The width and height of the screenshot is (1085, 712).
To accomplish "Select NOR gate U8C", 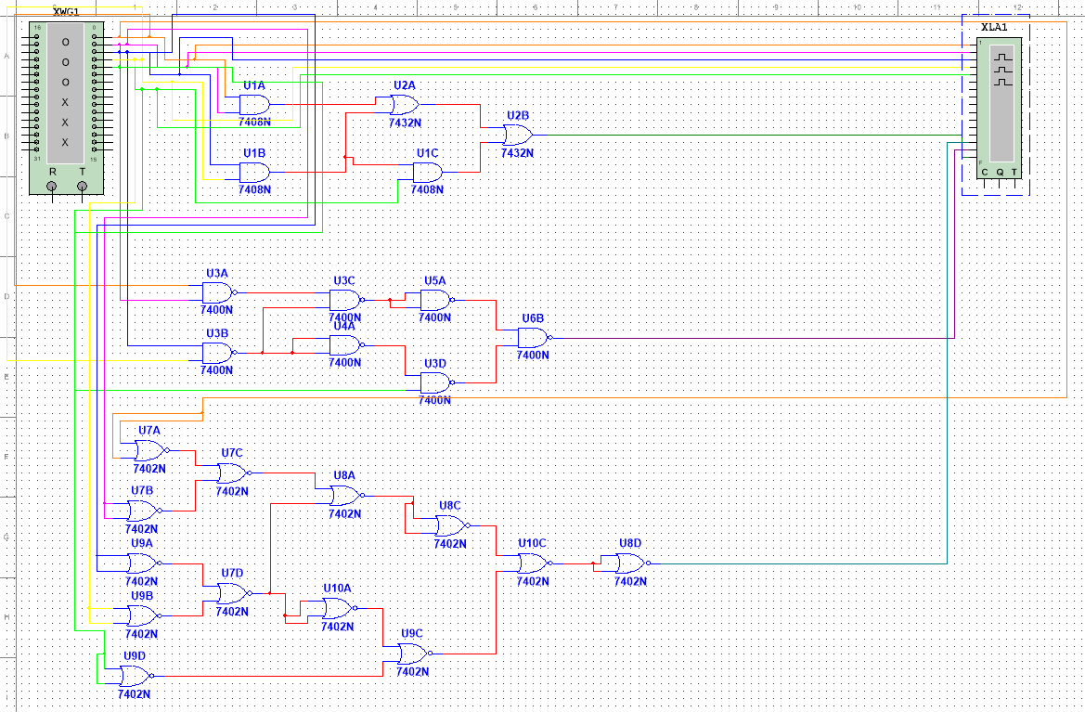I will (452, 525).
